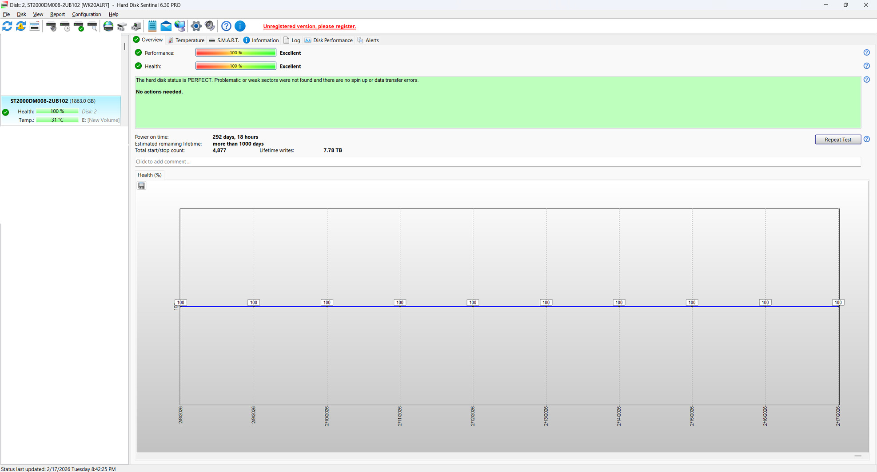Open the Information tab
Screen dimensions: 877x472
[x=261, y=40]
